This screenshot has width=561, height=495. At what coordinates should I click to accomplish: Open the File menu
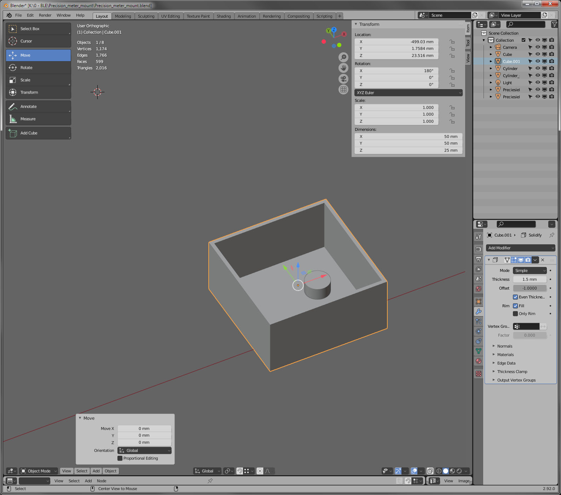(x=18, y=15)
